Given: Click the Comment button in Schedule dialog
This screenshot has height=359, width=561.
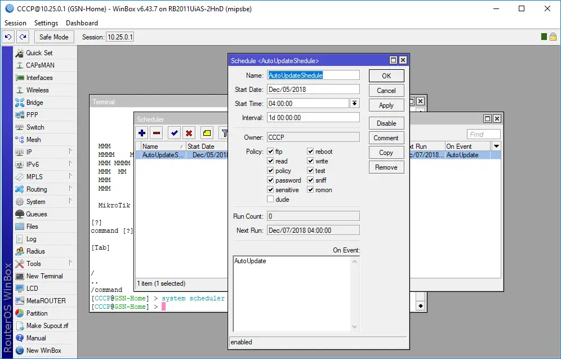Looking at the screenshot, I should (x=386, y=138).
